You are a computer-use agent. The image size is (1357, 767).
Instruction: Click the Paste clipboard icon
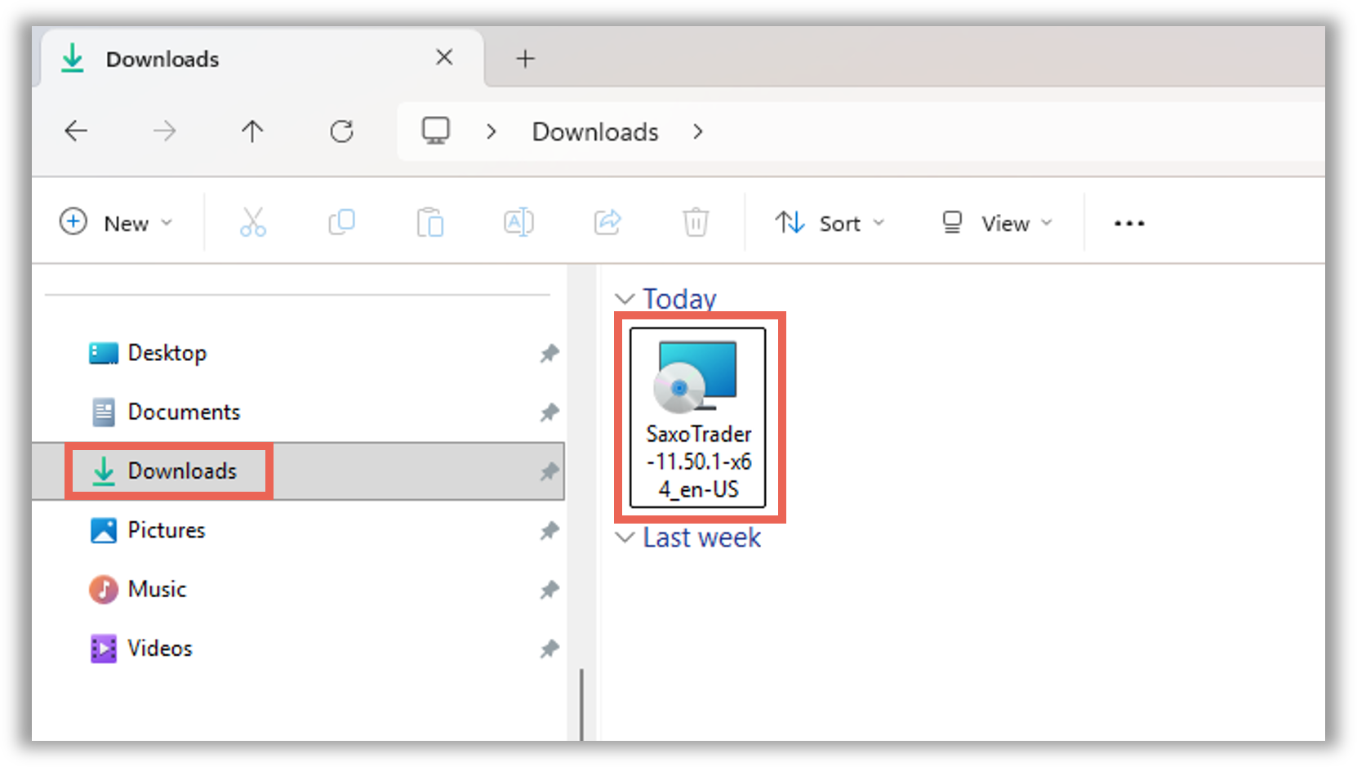point(429,222)
